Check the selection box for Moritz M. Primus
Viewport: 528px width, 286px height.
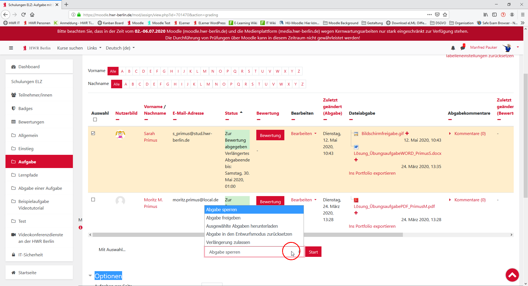pyautogui.click(x=93, y=200)
